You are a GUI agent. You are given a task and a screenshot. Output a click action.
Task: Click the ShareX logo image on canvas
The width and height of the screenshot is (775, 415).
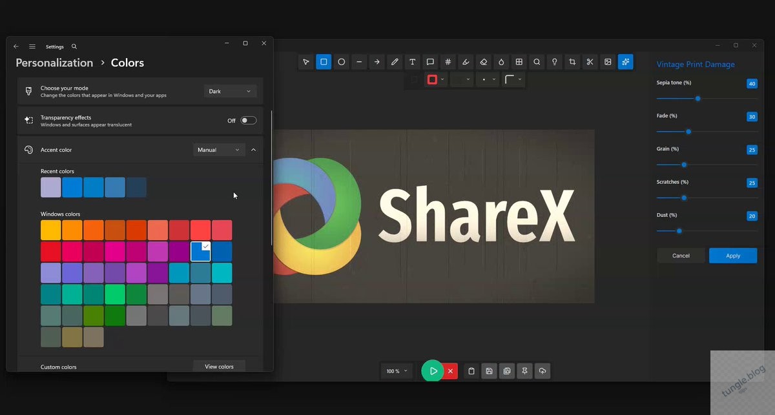pos(434,216)
